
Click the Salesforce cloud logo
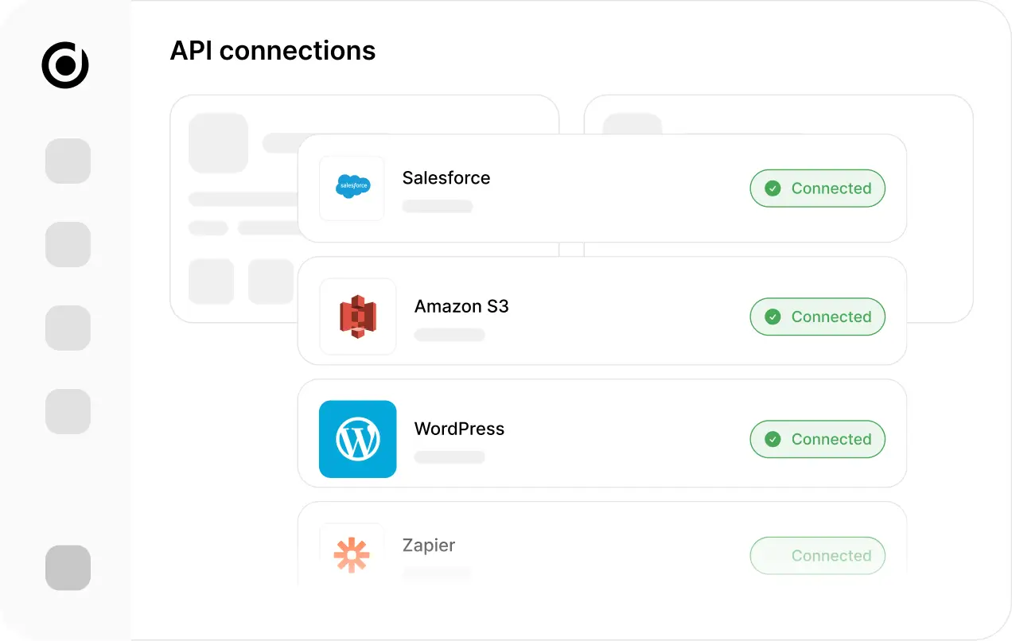point(352,188)
